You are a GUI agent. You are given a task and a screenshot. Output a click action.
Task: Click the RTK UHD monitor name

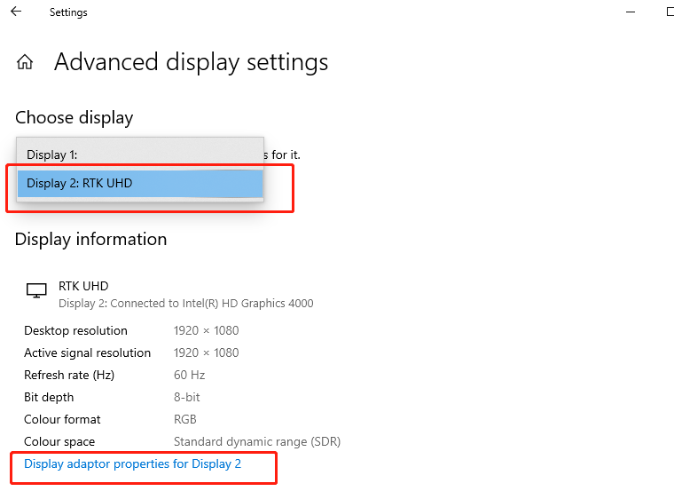83,286
